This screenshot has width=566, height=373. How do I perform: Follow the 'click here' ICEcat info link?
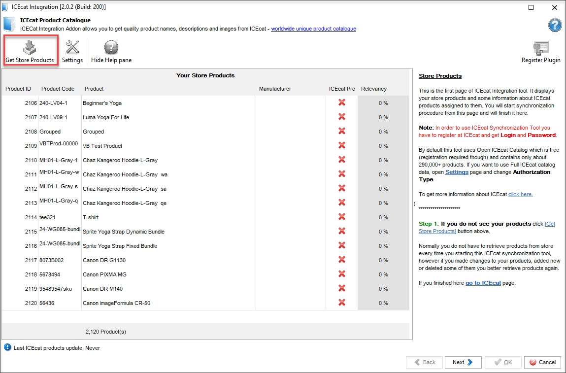(x=521, y=194)
